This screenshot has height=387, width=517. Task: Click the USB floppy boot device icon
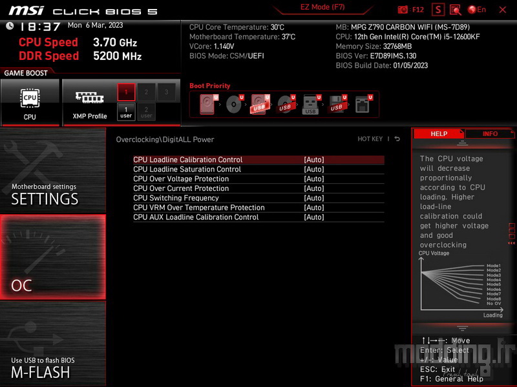337,104
